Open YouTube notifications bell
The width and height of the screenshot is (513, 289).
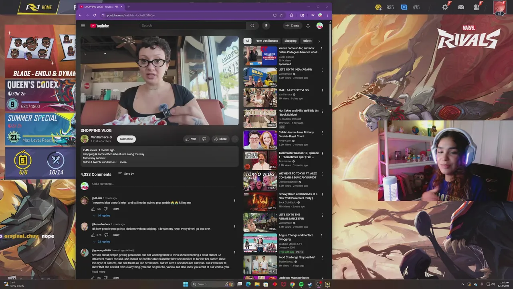pos(308,26)
